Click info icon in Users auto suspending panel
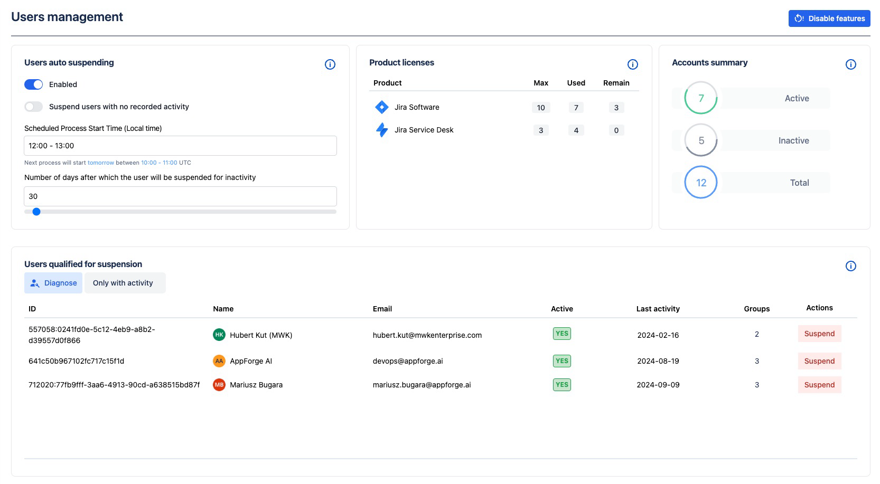Screen dimensions: 880x484 330,64
